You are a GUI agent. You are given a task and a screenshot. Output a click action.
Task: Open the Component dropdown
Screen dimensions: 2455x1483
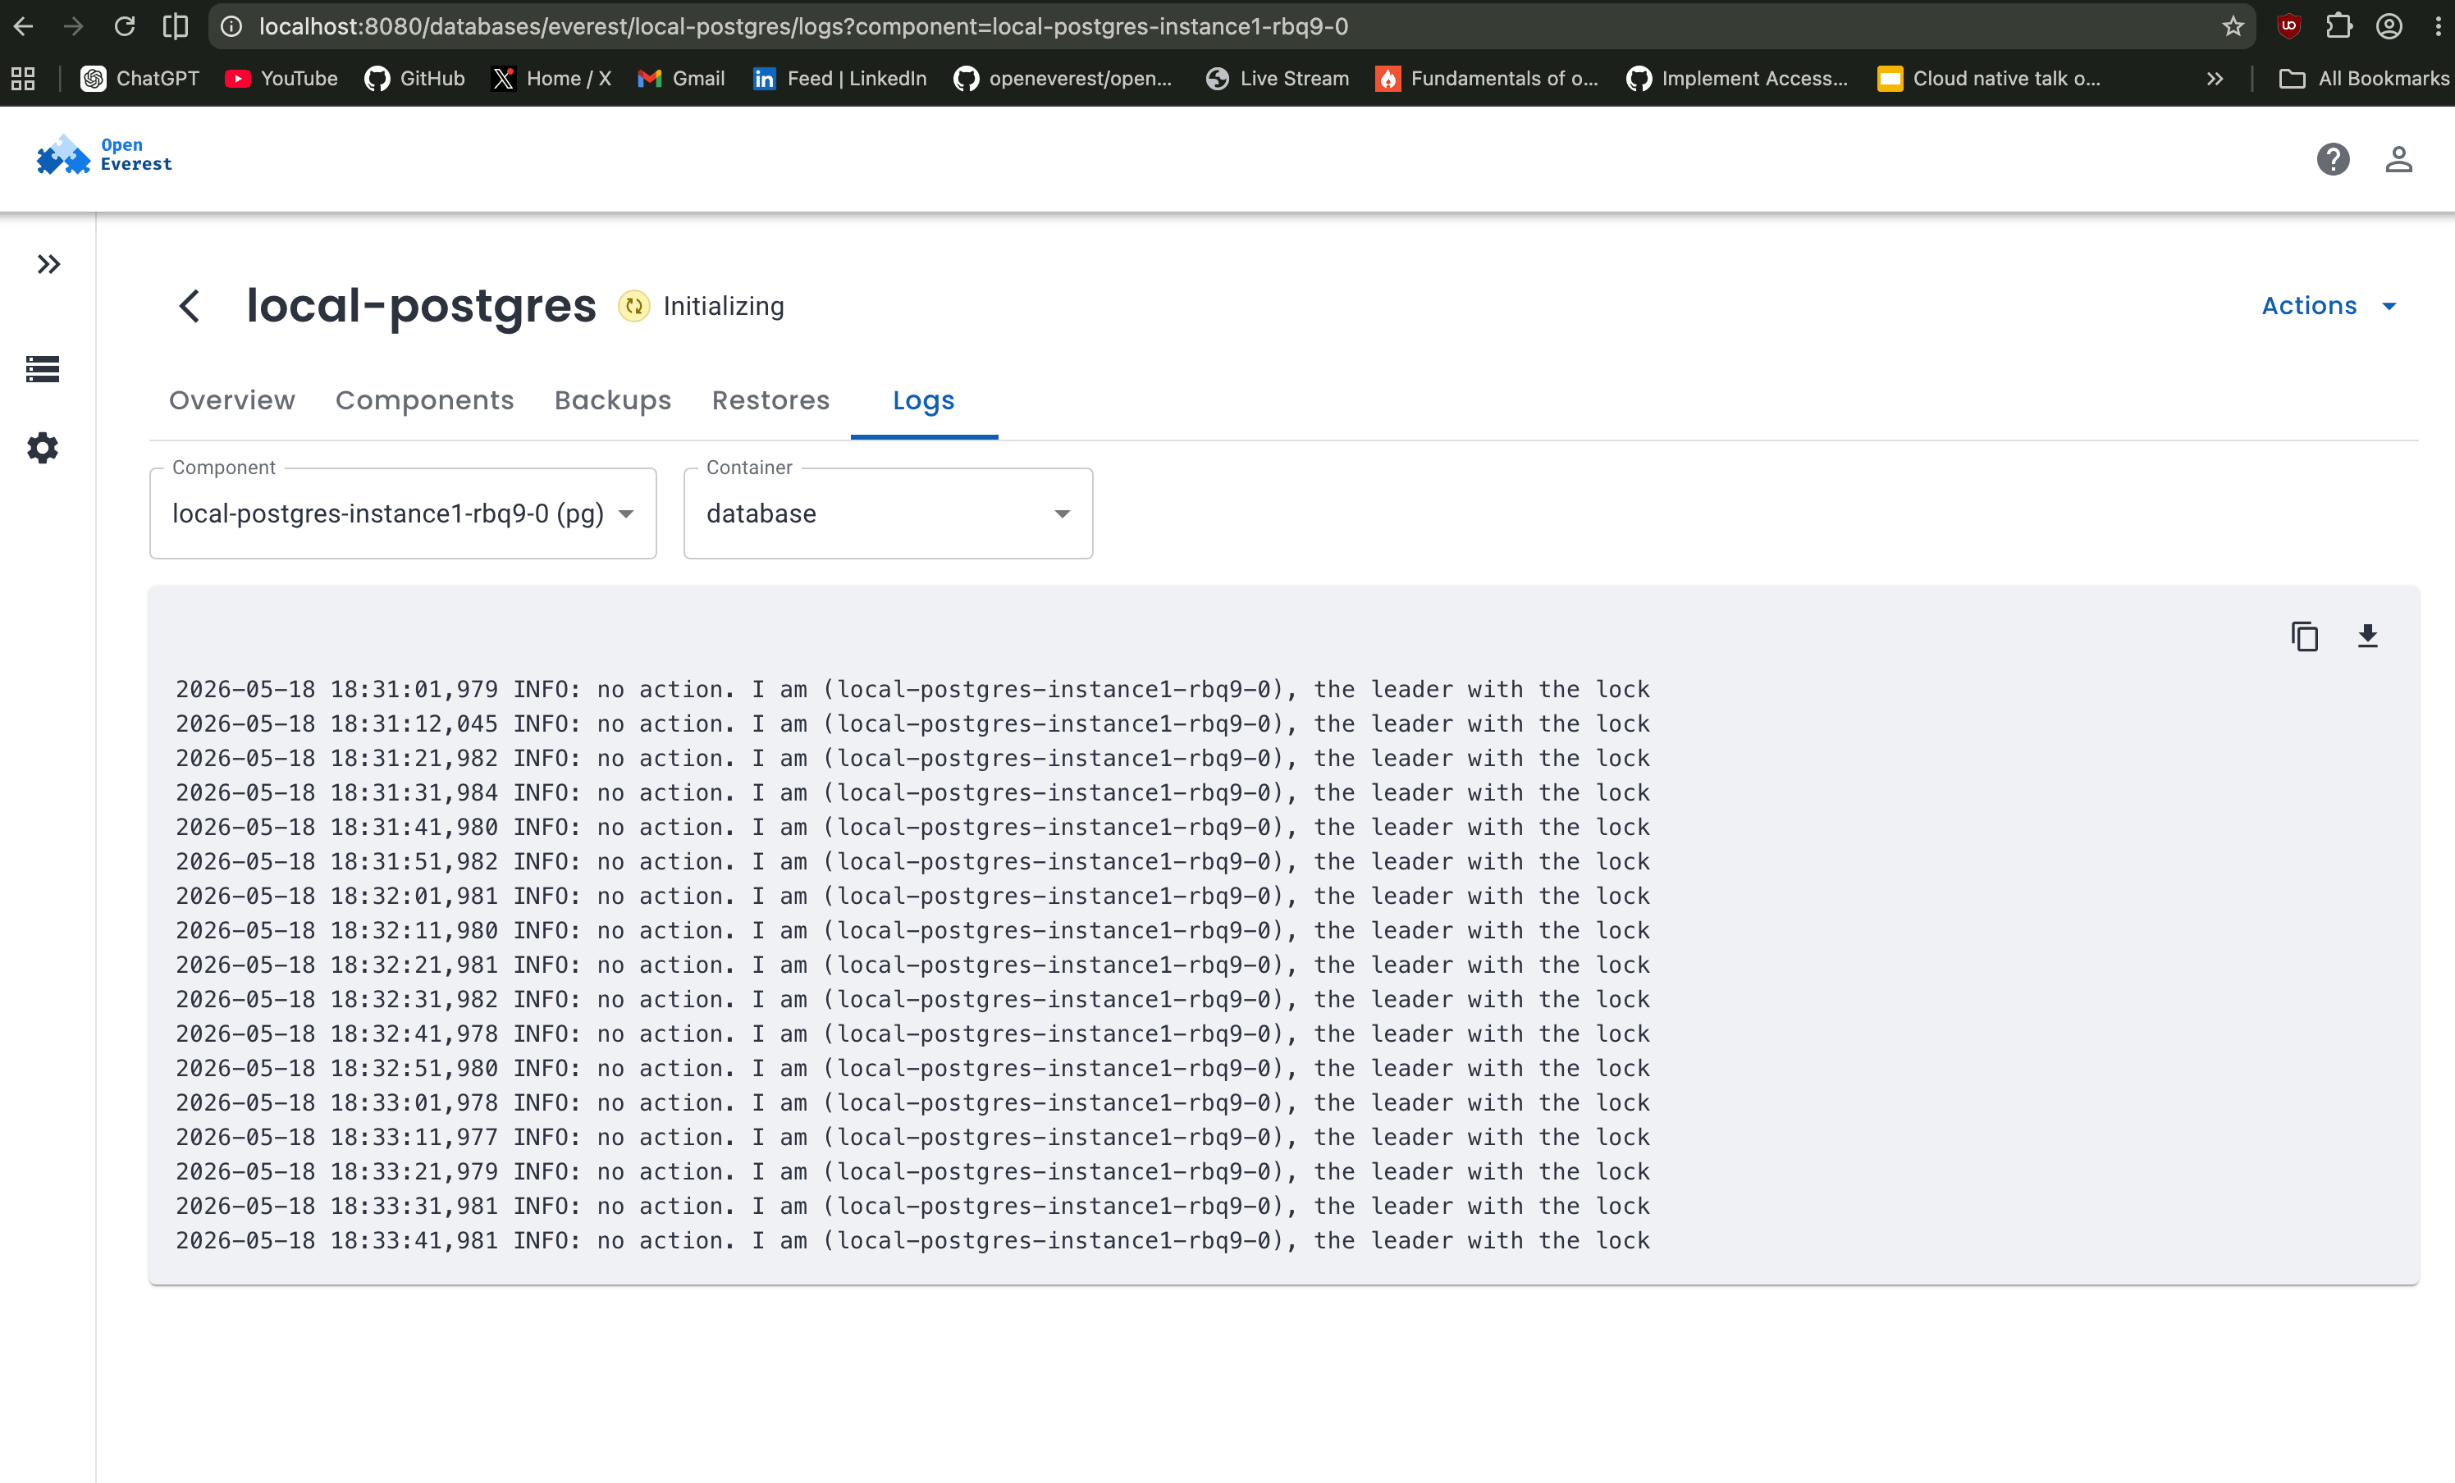[x=403, y=513]
